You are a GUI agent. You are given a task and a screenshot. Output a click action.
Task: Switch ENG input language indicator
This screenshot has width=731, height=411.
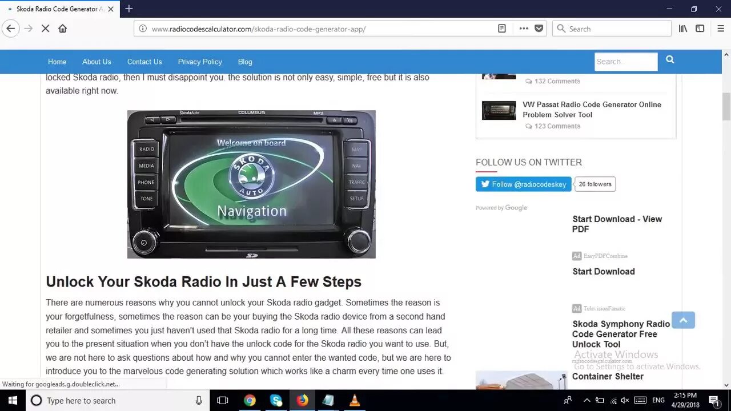pyautogui.click(x=658, y=400)
